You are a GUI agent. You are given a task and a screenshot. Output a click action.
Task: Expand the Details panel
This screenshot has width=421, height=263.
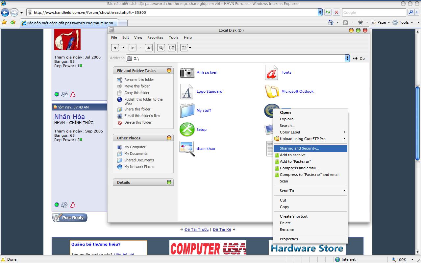[x=169, y=182]
